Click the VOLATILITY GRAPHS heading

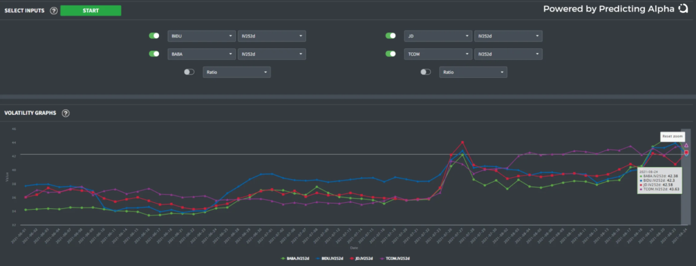pos(30,113)
